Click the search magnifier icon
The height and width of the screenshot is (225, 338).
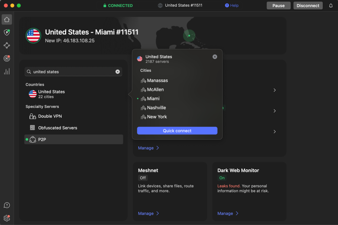(29, 72)
